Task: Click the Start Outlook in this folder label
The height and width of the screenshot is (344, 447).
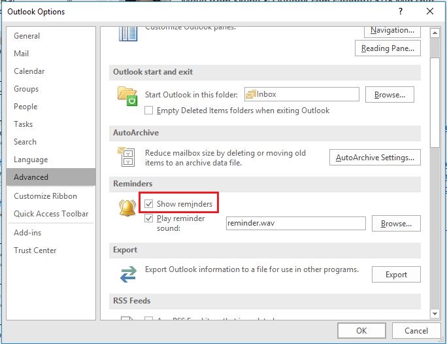Action: (191, 95)
